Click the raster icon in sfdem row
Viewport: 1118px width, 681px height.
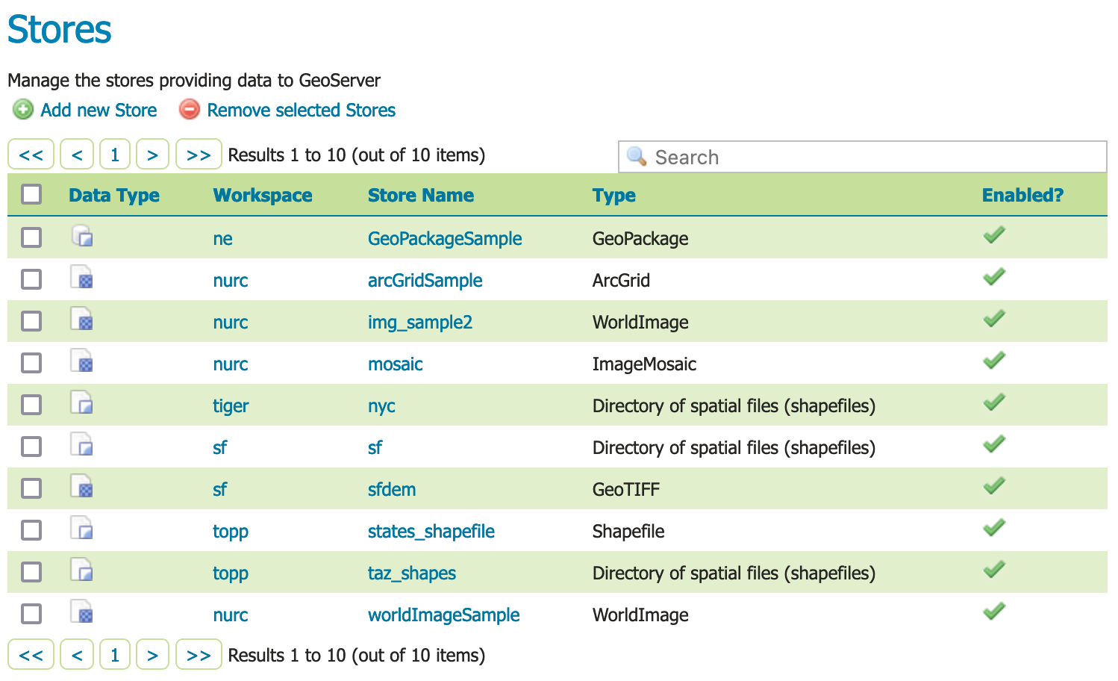82,488
